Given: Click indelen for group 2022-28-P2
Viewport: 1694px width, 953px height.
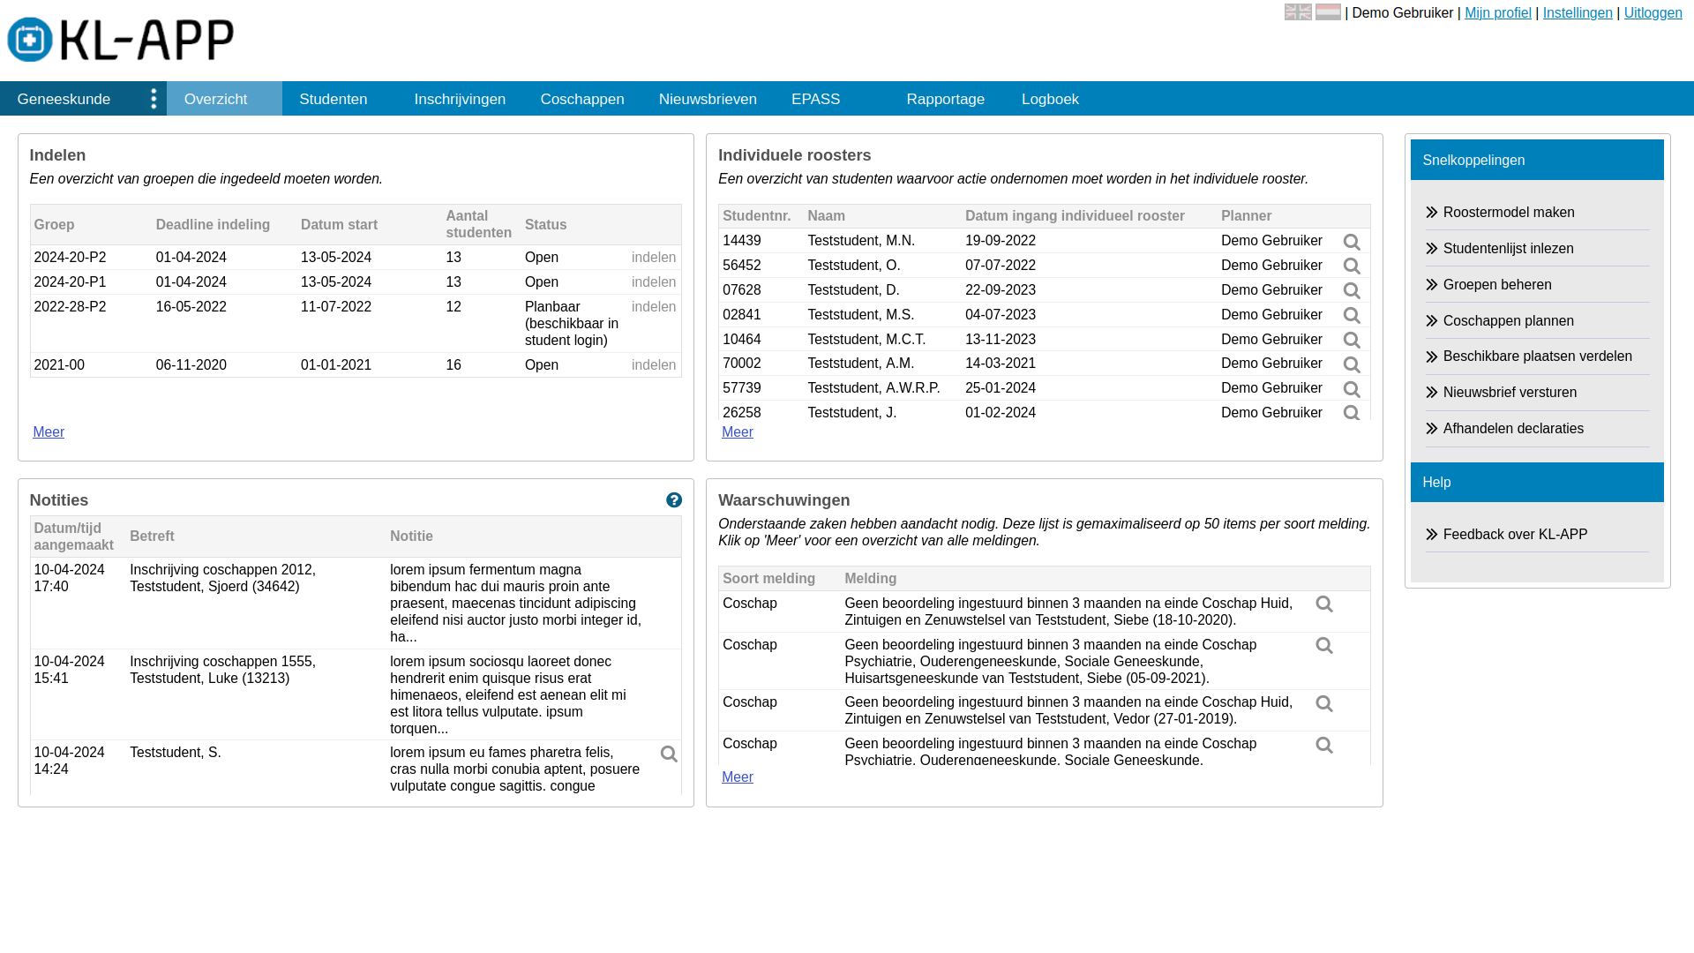Looking at the screenshot, I should coord(654,307).
